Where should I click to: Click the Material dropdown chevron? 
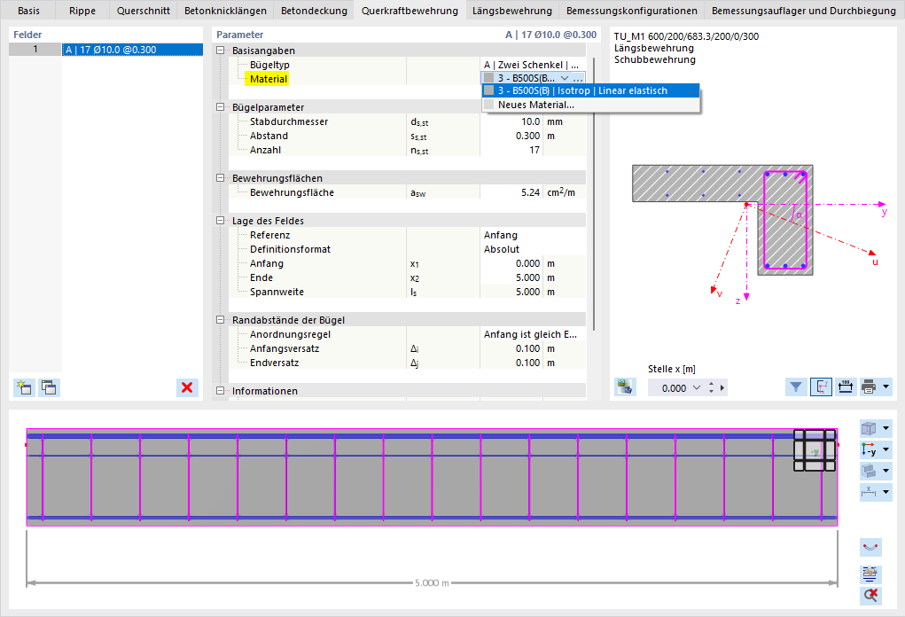(565, 78)
